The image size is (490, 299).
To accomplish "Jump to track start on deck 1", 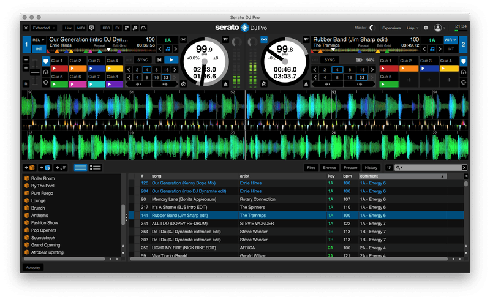I will [x=159, y=59].
